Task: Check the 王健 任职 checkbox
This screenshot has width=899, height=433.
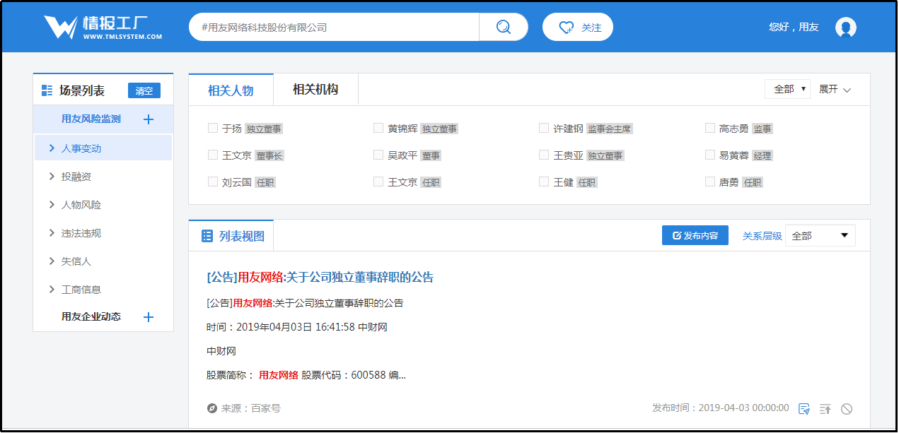Action: pyautogui.click(x=544, y=182)
